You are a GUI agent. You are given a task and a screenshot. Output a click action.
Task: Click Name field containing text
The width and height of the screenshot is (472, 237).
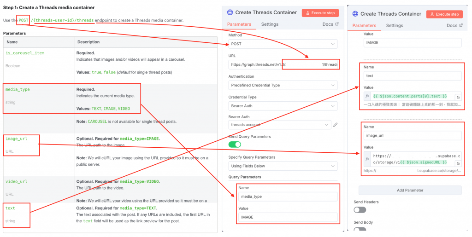[x=413, y=75]
